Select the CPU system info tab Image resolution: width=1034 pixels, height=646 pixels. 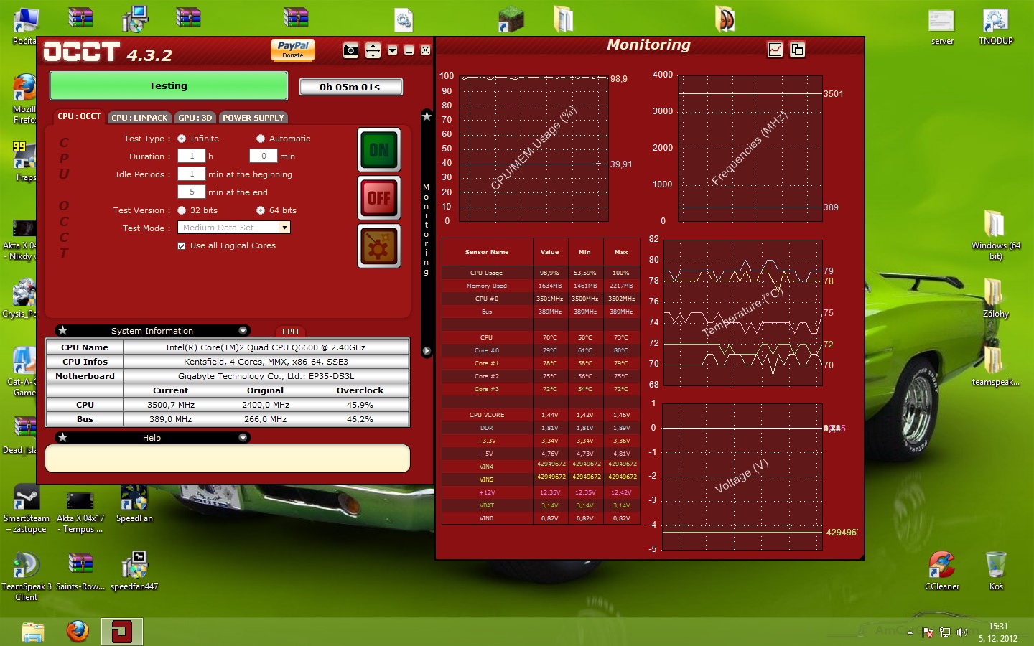click(290, 332)
